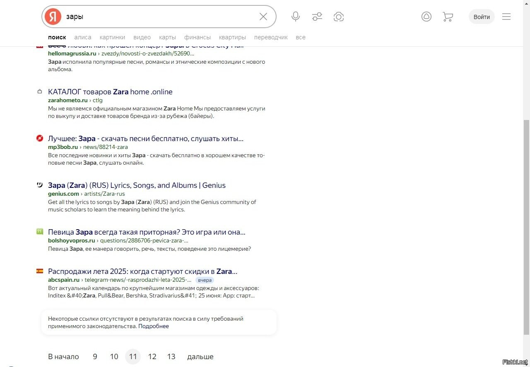Open the hamburger menu icon

[506, 17]
